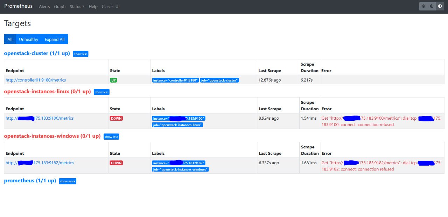Open the controller01:9180/metrics endpoint link
This screenshot has width=448, height=217.
pos(36,80)
